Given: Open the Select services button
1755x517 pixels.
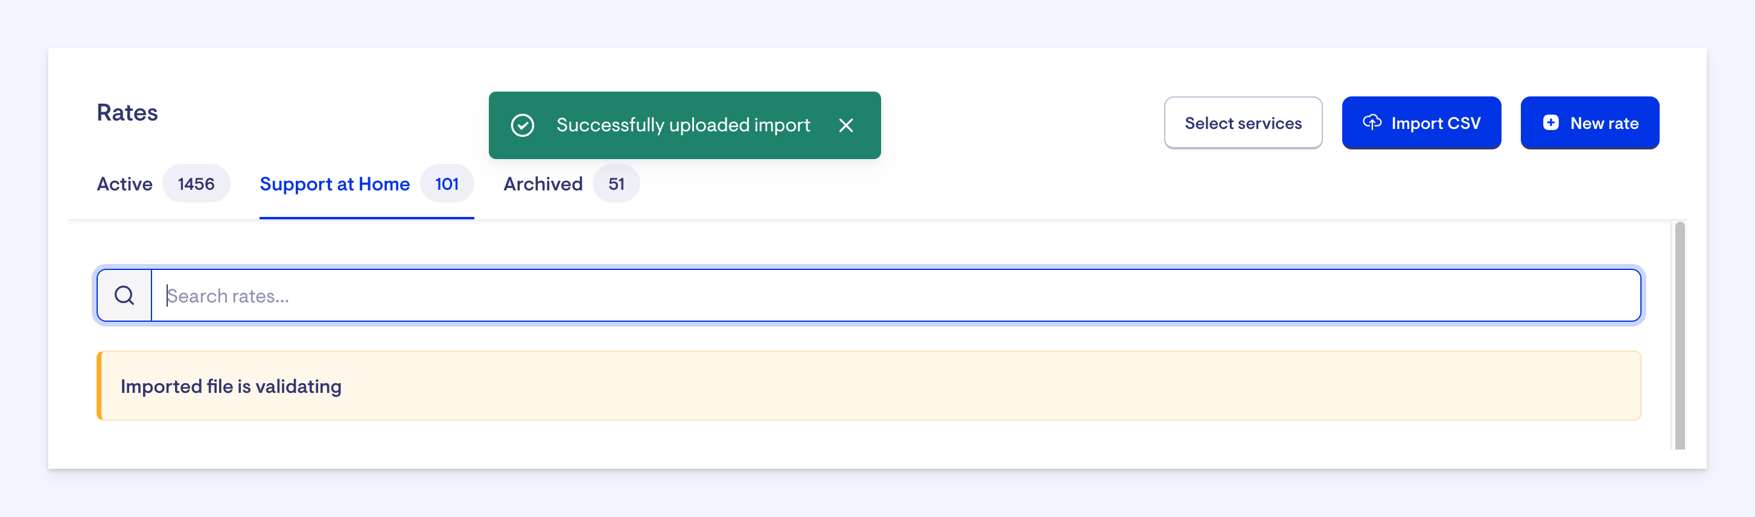Looking at the screenshot, I should pyautogui.click(x=1243, y=122).
